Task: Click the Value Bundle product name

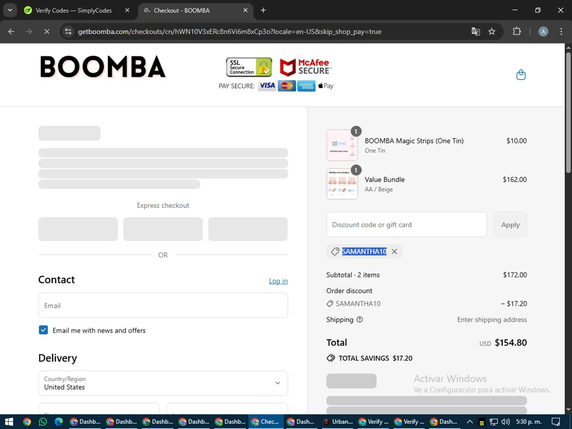Action: click(x=385, y=180)
